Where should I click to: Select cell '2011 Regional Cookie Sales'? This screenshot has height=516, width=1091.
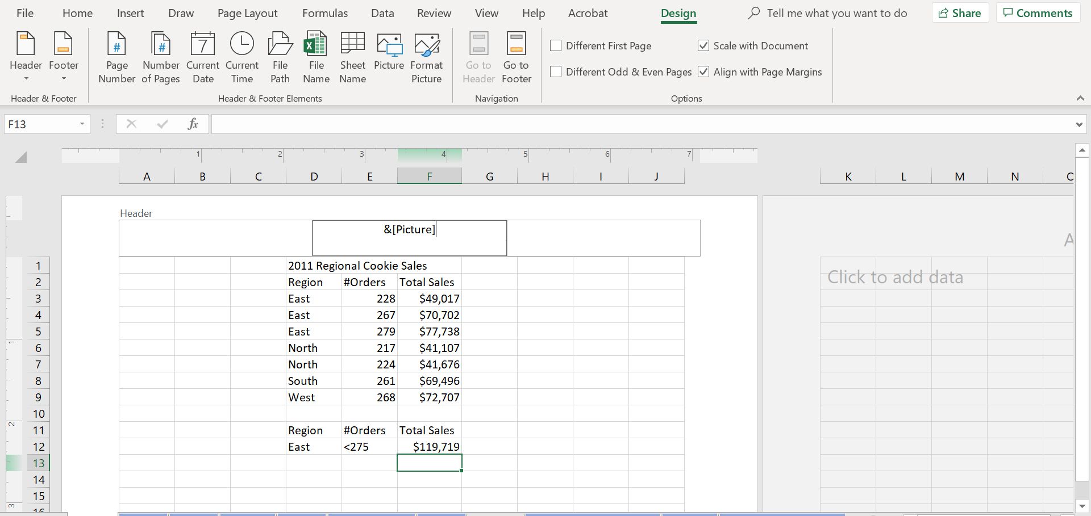[x=357, y=266]
